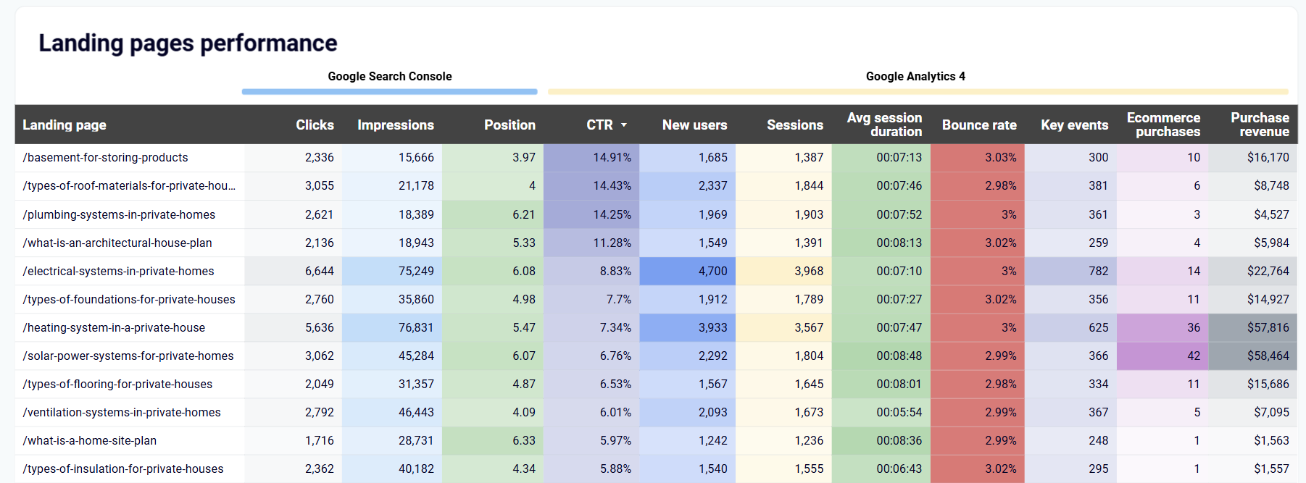The image size is (1306, 483).
Task: Select the /heating-system-in-a-private-house row
Action: [114, 327]
